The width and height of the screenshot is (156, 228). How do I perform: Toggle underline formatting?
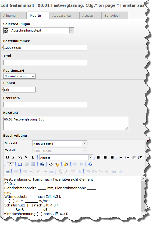(33, 157)
